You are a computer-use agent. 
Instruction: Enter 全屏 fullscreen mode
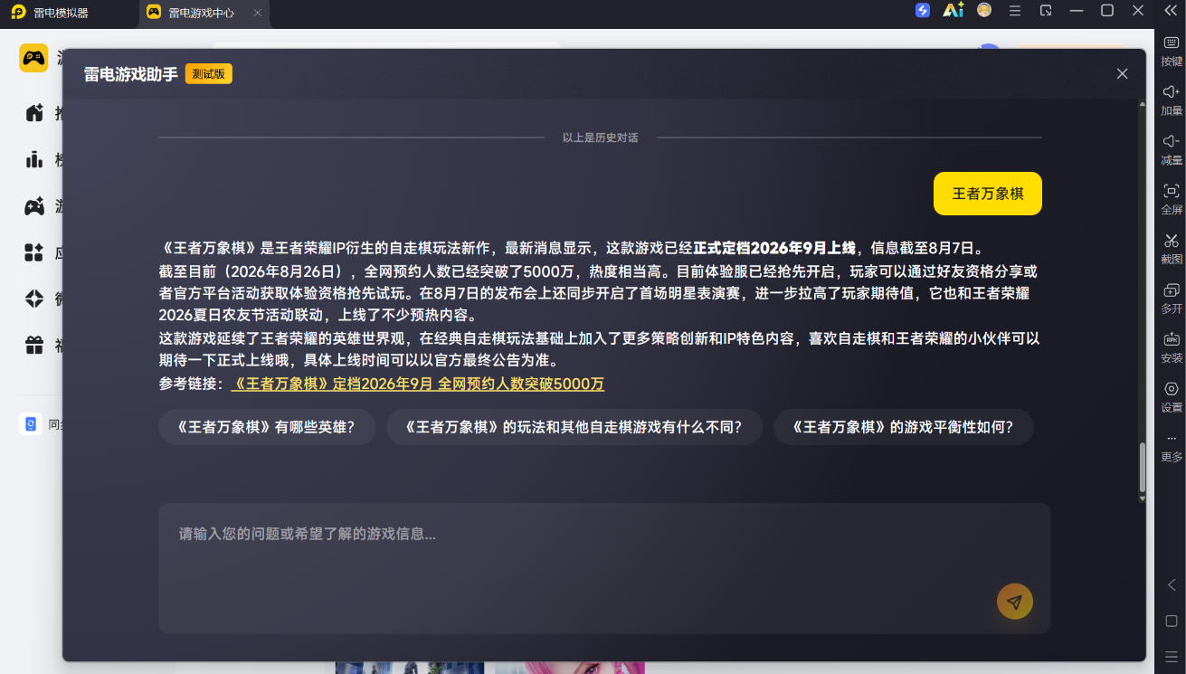pos(1172,200)
